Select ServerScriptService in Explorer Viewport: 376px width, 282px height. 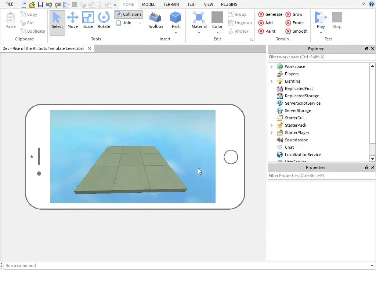click(303, 103)
